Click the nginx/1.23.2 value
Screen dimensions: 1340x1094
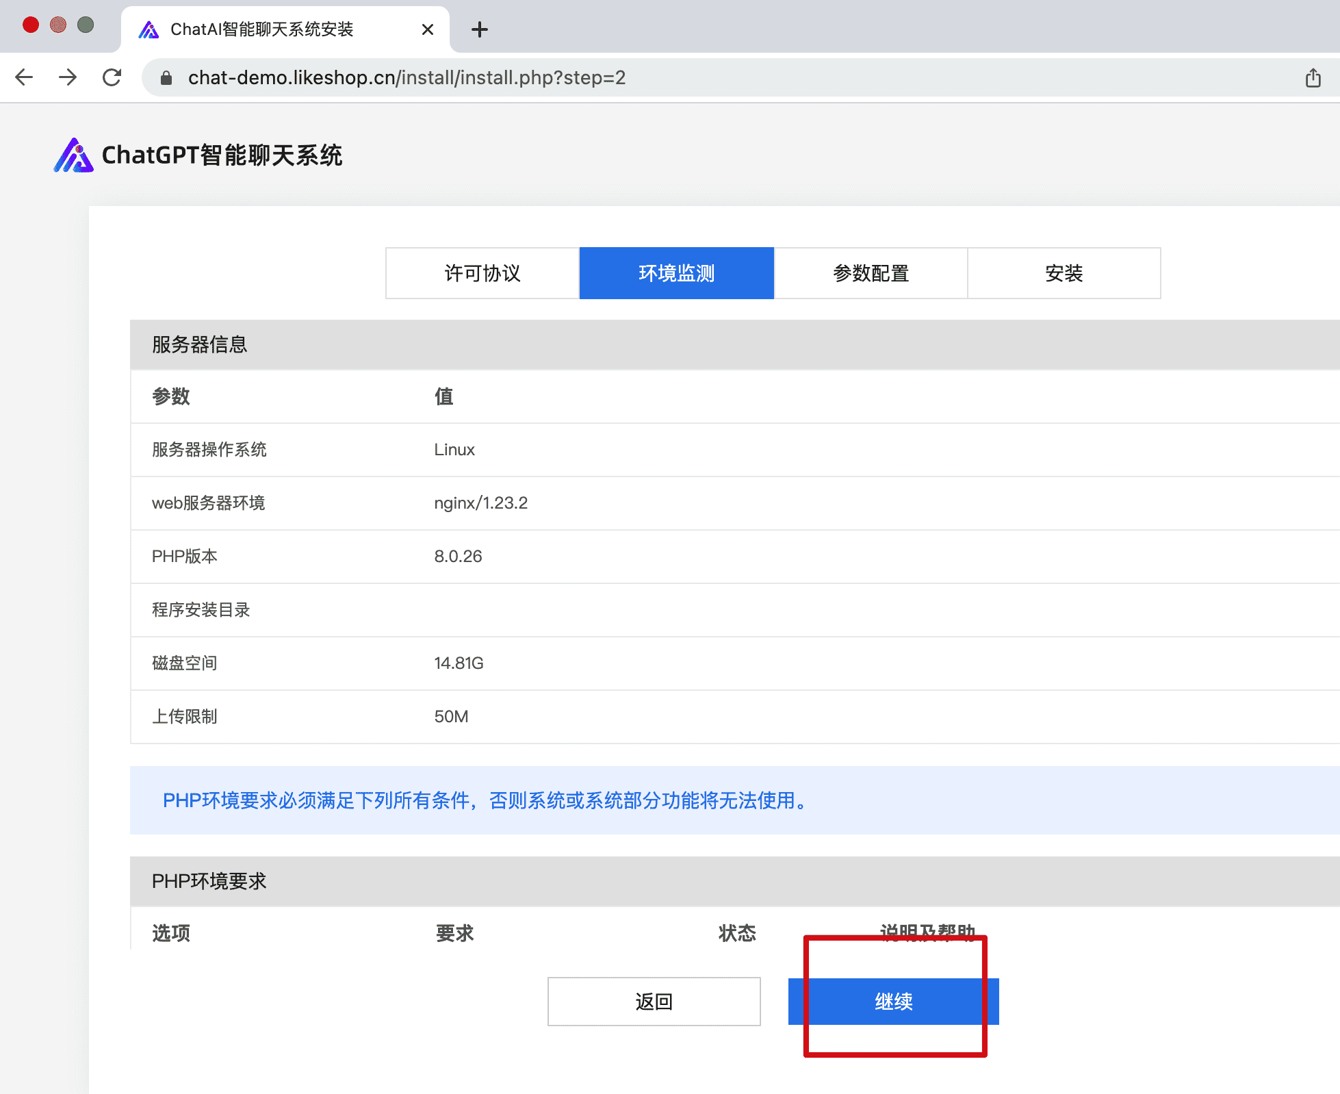tap(481, 503)
